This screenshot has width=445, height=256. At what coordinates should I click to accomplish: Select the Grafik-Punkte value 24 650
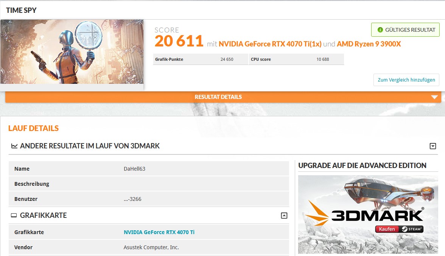tap(227, 59)
